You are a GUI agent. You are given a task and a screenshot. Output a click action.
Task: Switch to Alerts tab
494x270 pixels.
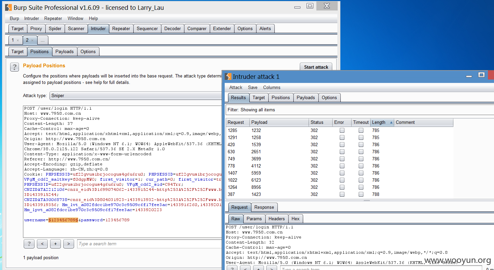pyautogui.click(x=265, y=29)
